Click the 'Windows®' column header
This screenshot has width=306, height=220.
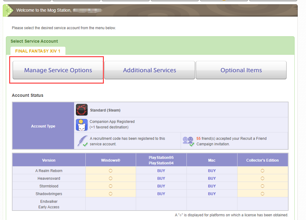(x=111, y=160)
